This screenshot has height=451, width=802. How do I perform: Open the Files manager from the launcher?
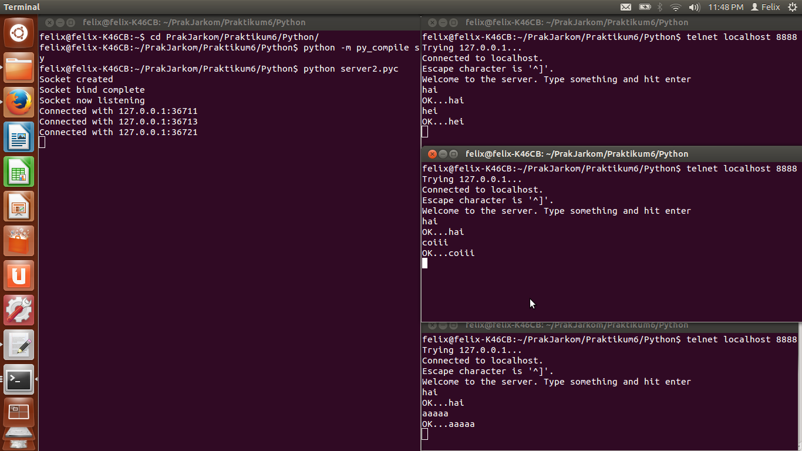19,69
